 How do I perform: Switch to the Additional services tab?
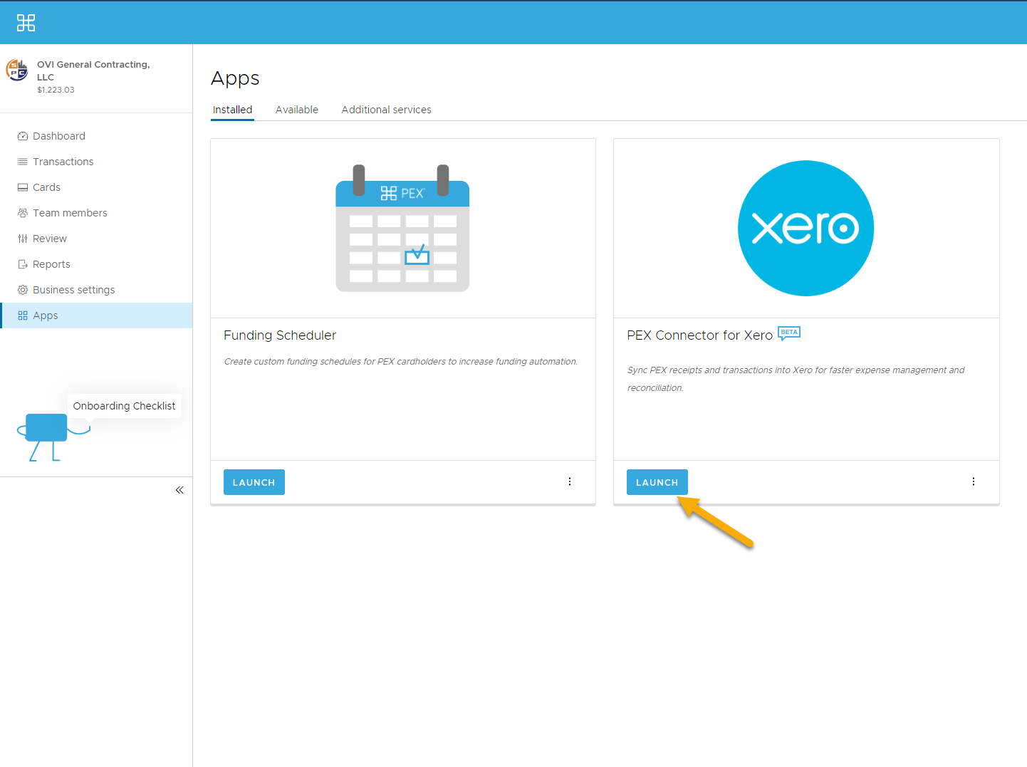[x=386, y=110]
